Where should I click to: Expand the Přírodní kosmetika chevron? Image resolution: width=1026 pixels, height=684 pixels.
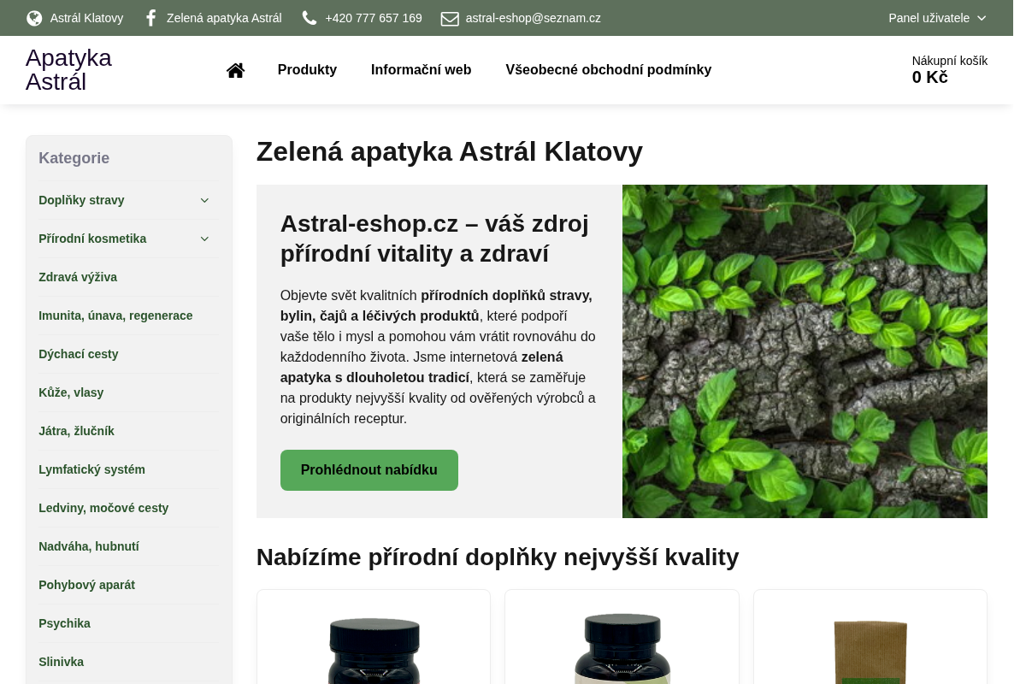204,239
